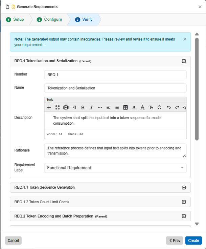This screenshot has width=206, height=249.
Task: Redo edit in Body editor
Action: (177, 107)
